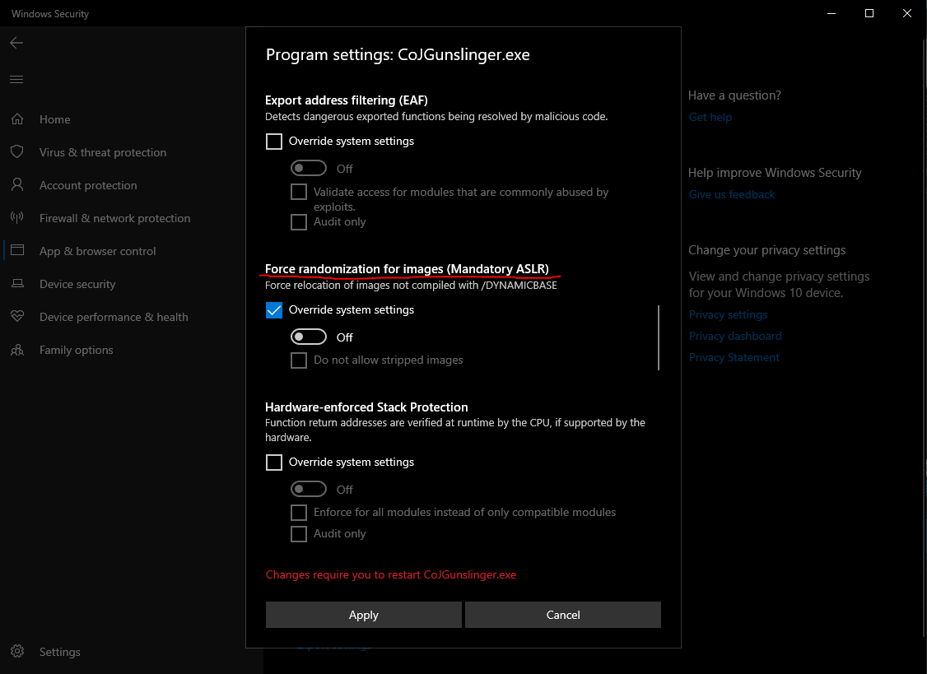Screen dimensions: 927x674
Task: Check Override system settings under Export address filtering
Action: tap(274, 142)
